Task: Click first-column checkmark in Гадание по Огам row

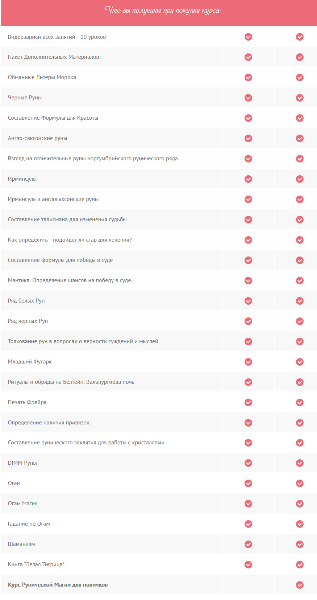Action: tap(248, 524)
